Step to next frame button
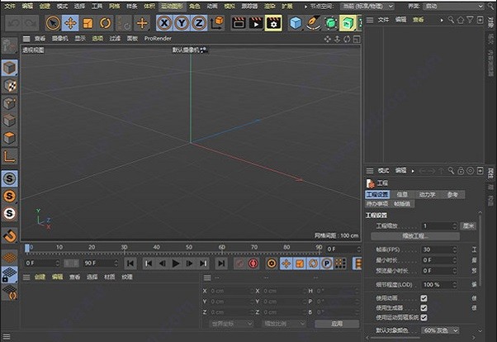 [190, 264]
